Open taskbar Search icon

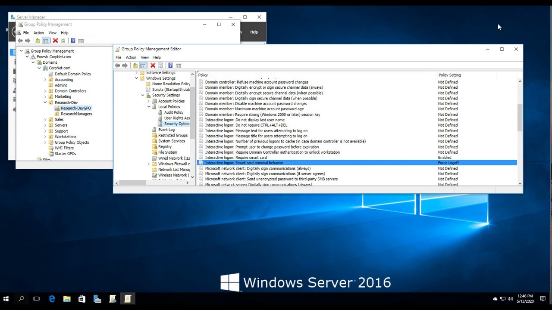[x=21, y=299]
